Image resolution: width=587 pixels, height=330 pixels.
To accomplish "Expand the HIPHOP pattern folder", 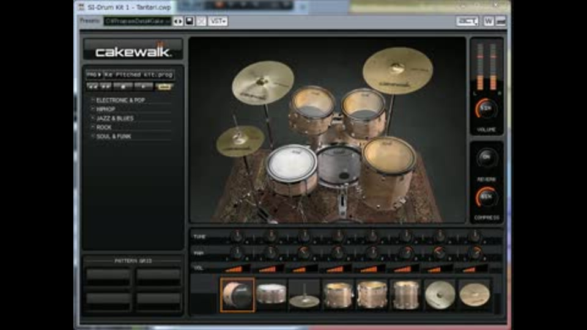I will (x=105, y=109).
